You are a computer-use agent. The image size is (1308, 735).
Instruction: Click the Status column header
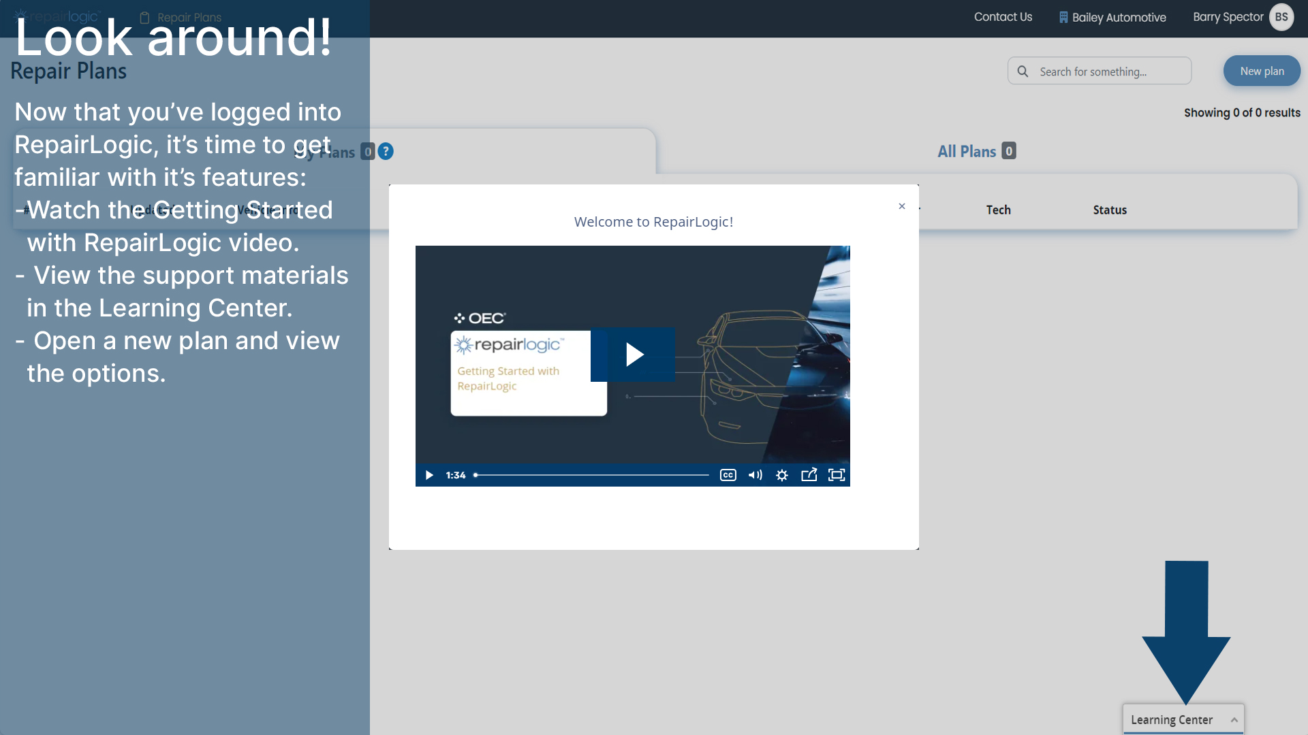(x=1110, y=210)
